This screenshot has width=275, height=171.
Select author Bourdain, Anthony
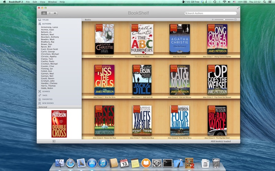(x=50, y=37)
